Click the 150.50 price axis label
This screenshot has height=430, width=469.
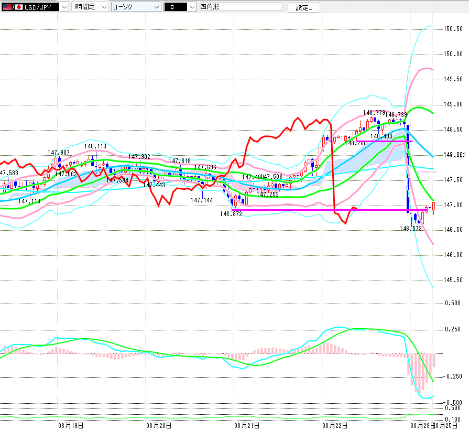pyautogui.click(x=453, y=29)
